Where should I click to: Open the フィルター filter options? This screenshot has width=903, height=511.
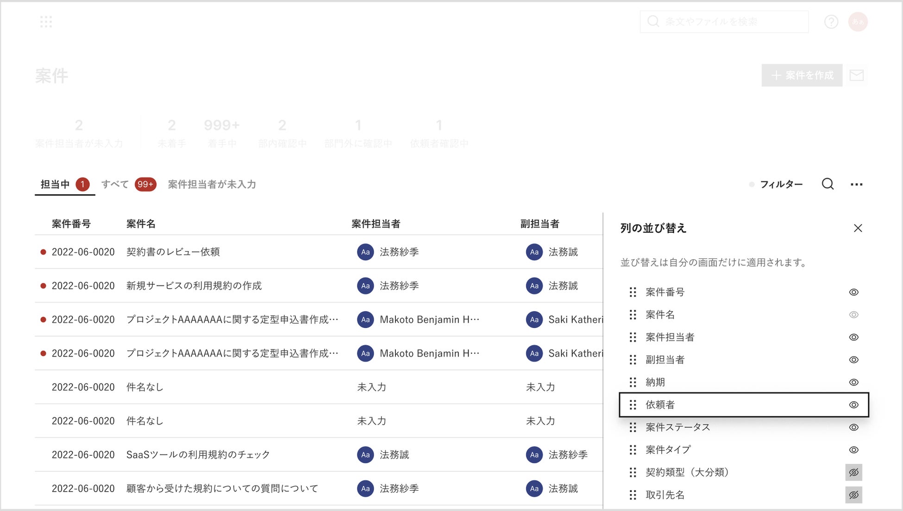(781, 184)
